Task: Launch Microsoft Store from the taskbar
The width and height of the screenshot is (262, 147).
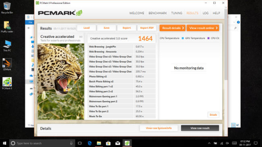Action: (x=108, y=143)
